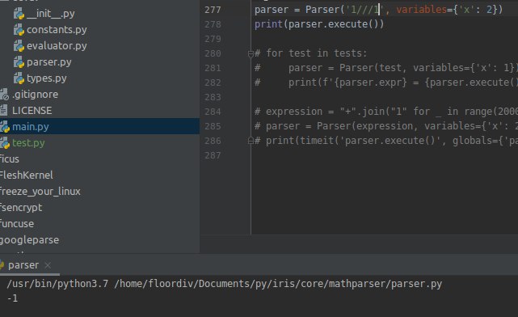Click the -1 output in the console
Image resolution: width=518 pixels, height=317 pixels.
tap(12, 298)
